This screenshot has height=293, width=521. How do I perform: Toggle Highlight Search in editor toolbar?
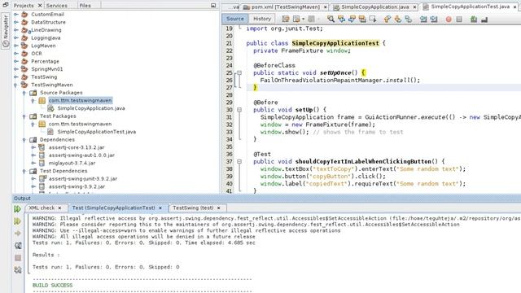coord(362,19)
